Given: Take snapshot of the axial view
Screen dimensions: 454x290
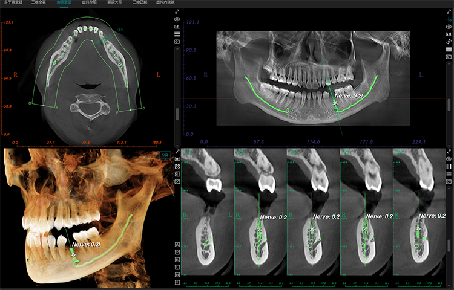Looking at the screenshot, I should pos(177,42).
